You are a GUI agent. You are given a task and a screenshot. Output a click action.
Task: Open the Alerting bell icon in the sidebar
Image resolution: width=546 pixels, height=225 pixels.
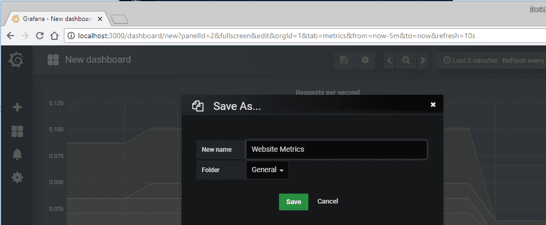pos(17,154)
